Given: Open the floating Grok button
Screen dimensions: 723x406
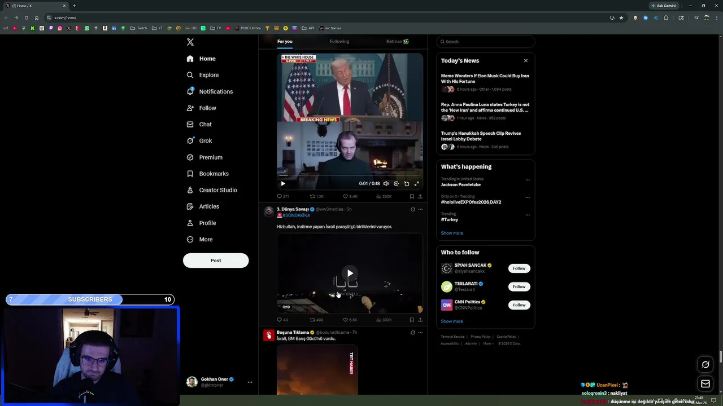Looking at the screenshot, I should [x=705, y=364].
